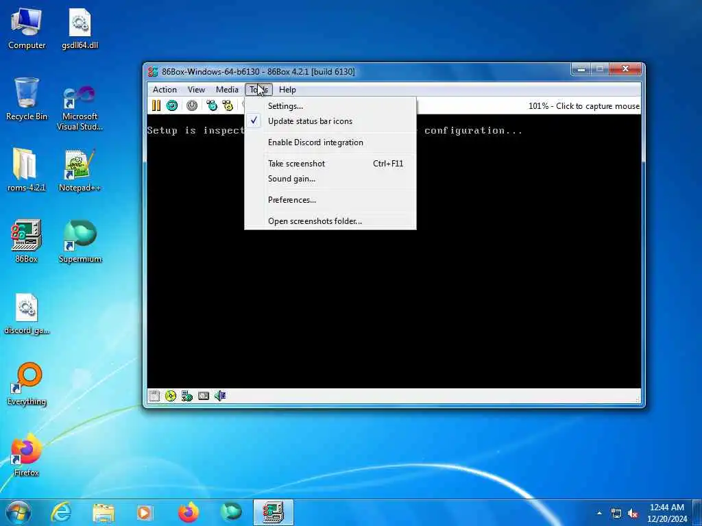Click the Show desktop strip at taskbar end

(697, 512)
